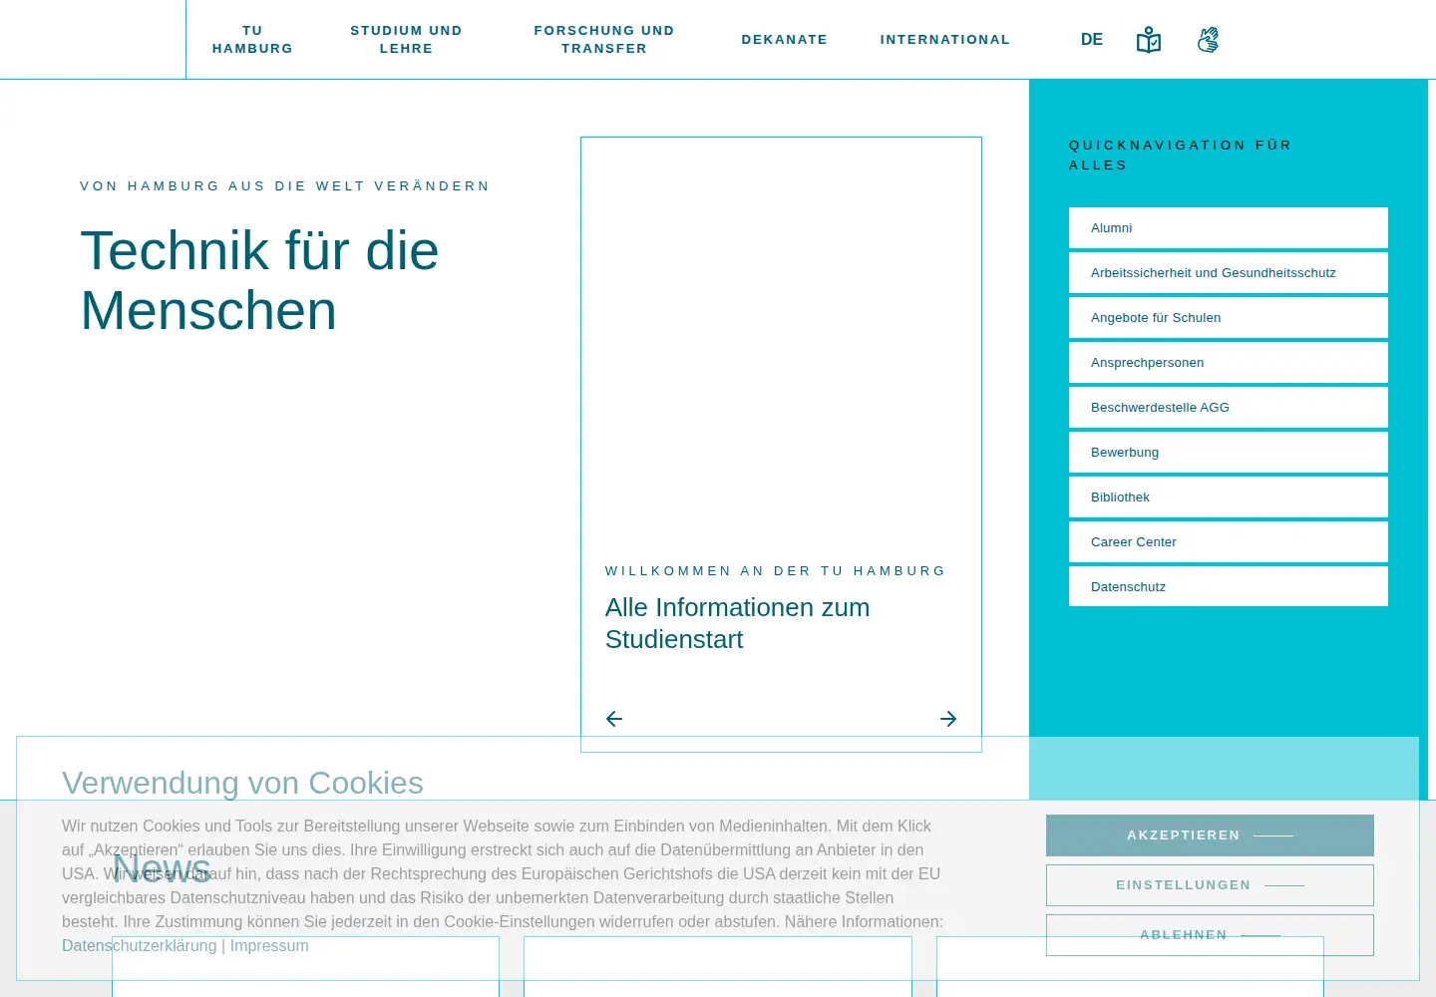Switch language using the DE selector
This screenshot has width=1436, height=997.
pos(1092,40)
